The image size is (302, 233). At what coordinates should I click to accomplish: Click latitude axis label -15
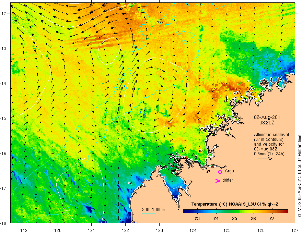click(3, 118)
